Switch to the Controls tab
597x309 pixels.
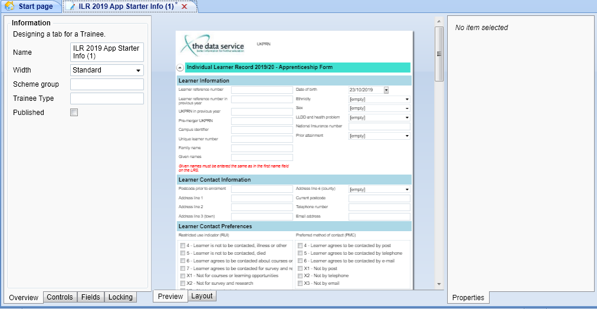[x=60, y=297]
